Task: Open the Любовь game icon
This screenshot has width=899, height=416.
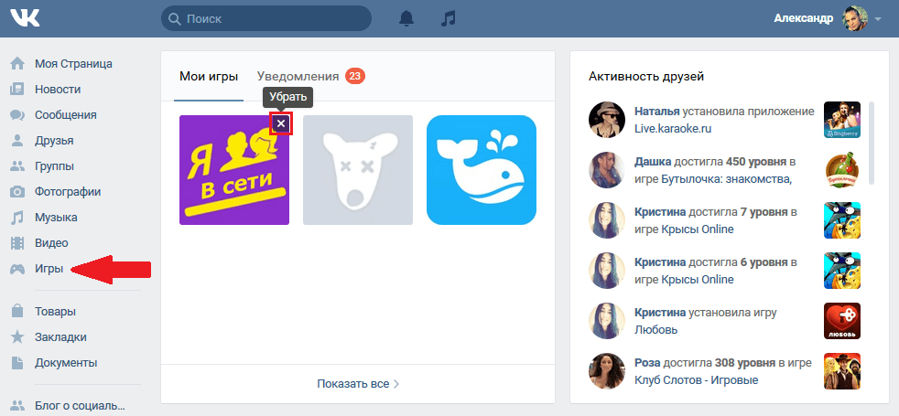Action: (842, 321)
